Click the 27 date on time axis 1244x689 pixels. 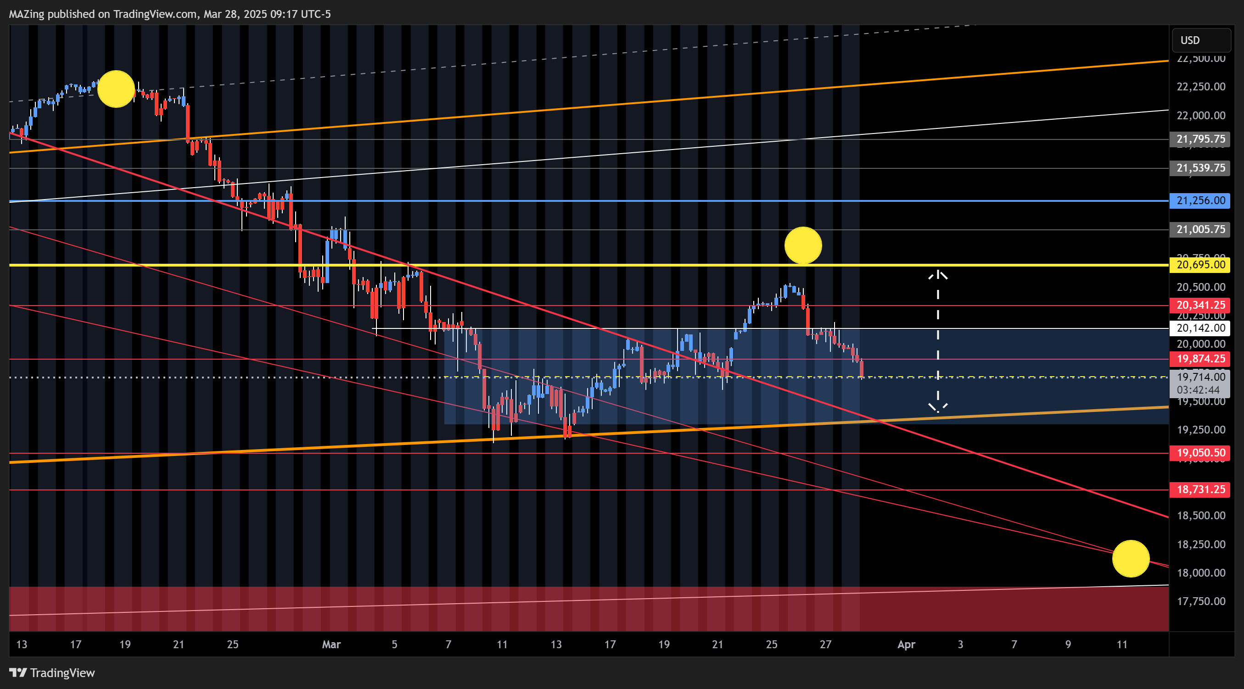[826, 645]
